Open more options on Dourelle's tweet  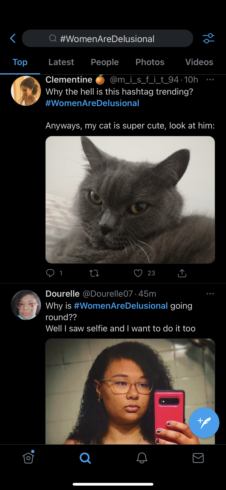(x=210, y=294)
